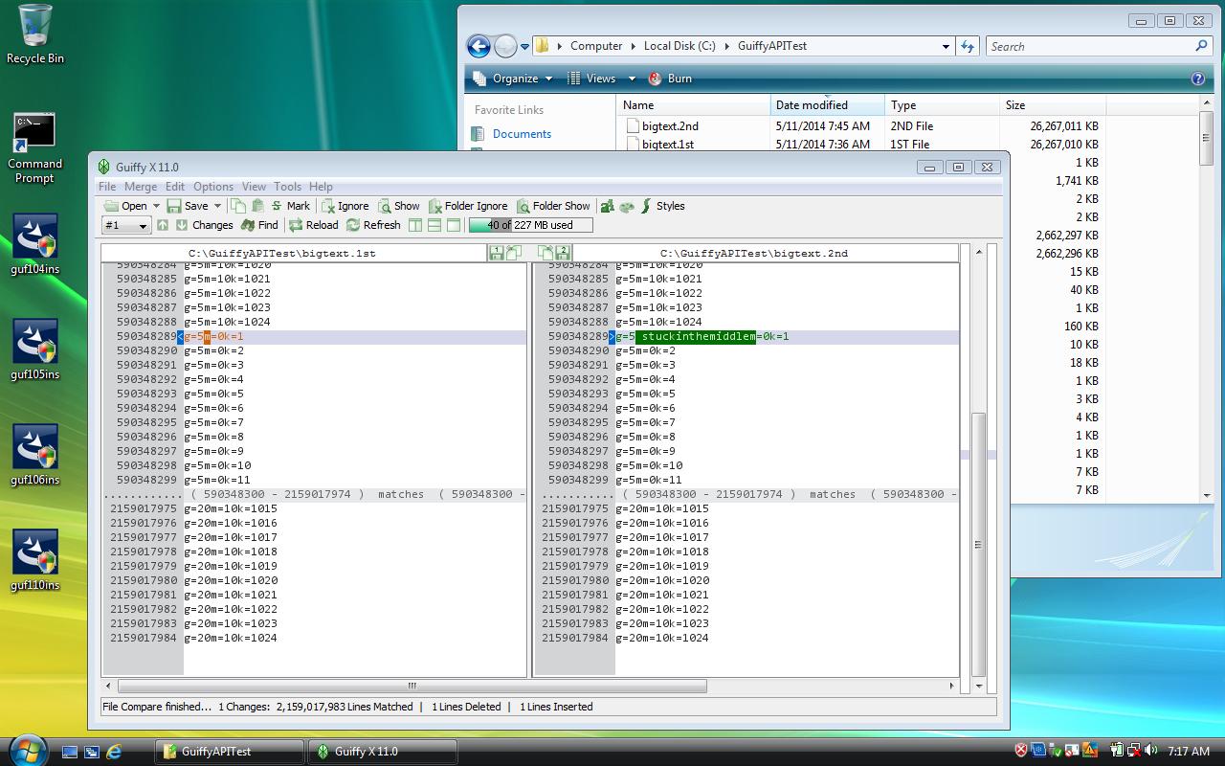
Task: Open the Tools menu in Guiffy
Action: coord(287,187)
